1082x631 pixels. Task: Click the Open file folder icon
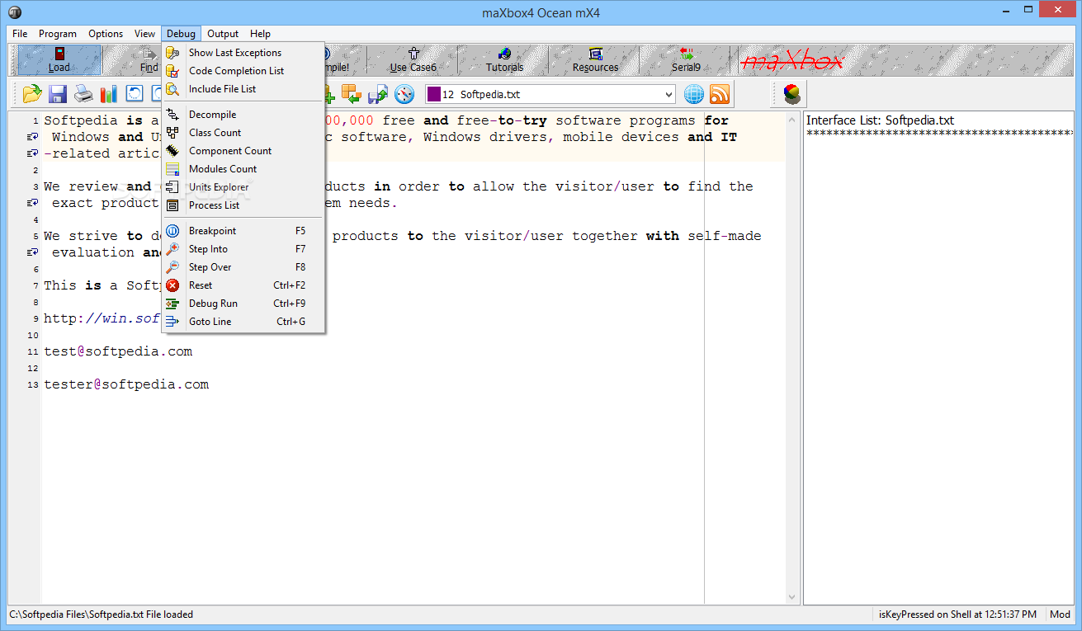(x=32, y=94)
